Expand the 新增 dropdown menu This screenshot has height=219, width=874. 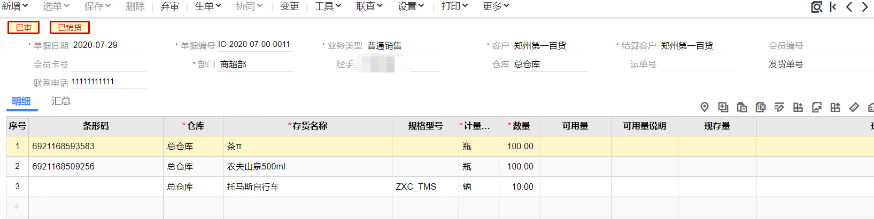click(14, 6)
